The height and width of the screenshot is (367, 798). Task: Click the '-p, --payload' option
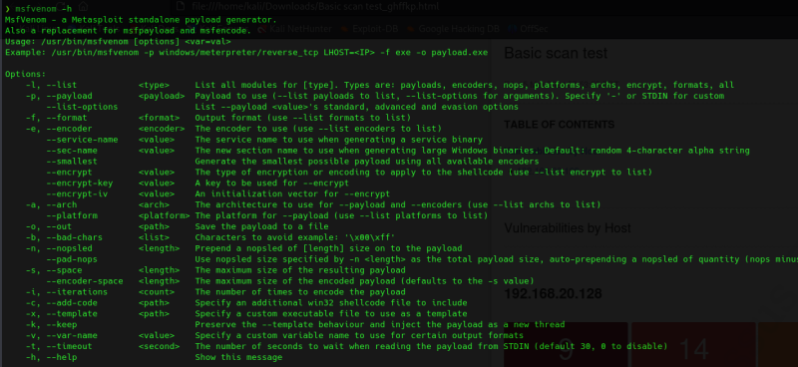coord(59,96)
